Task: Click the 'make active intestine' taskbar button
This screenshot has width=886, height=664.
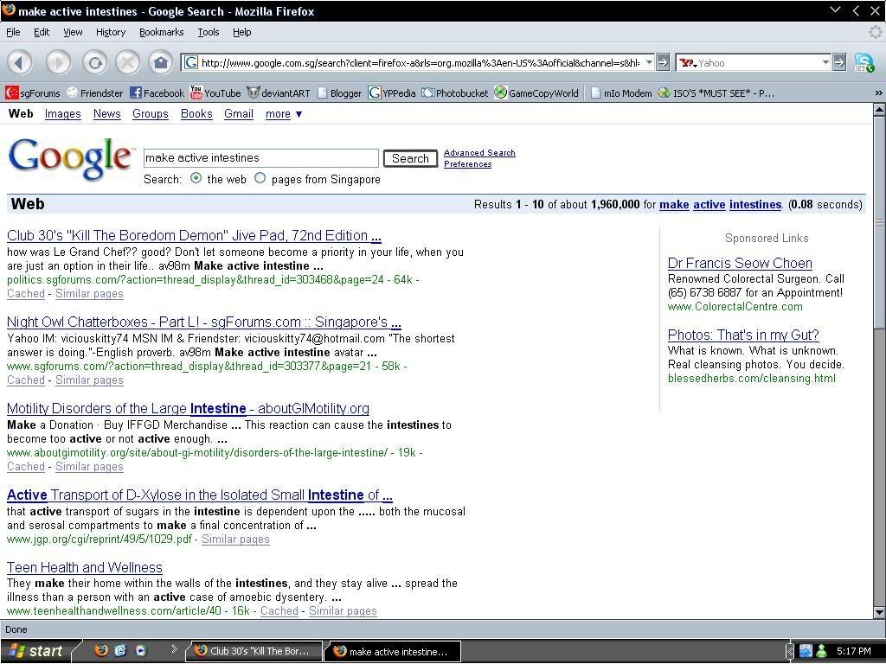Action: tap(393, 651)
